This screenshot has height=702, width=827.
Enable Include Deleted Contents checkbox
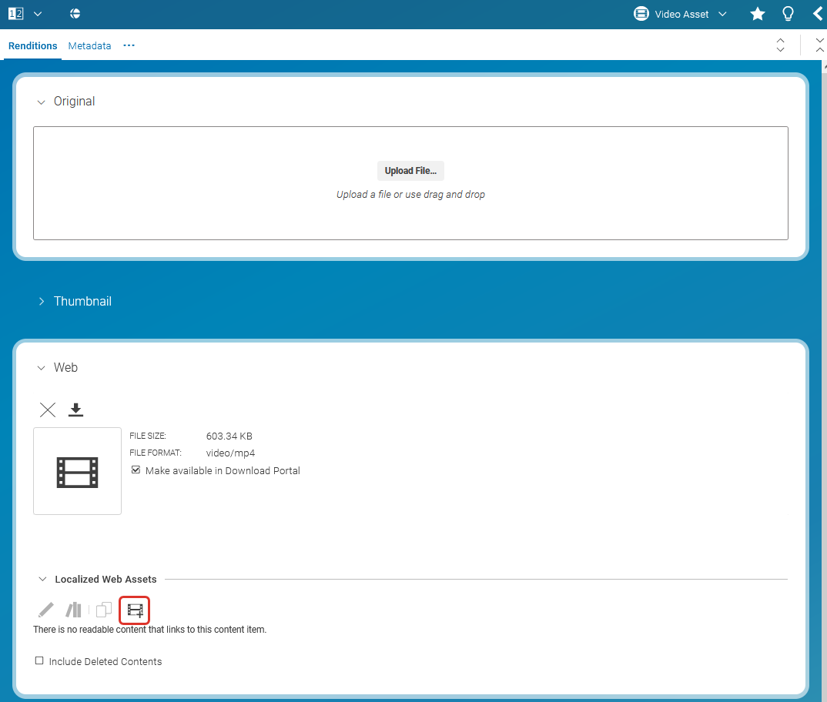[x=39, y=661]
